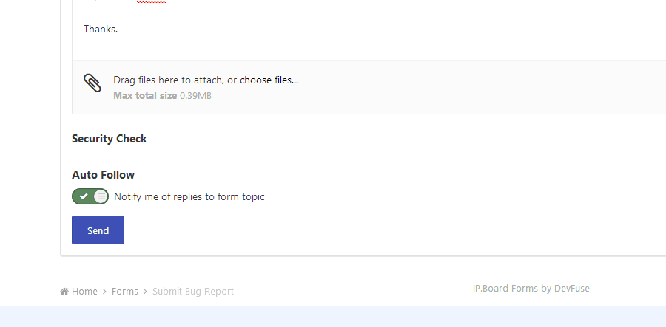Click the house icon in breadcrumbs
This screenshot has height=327, width=666.
pos(64,292)
